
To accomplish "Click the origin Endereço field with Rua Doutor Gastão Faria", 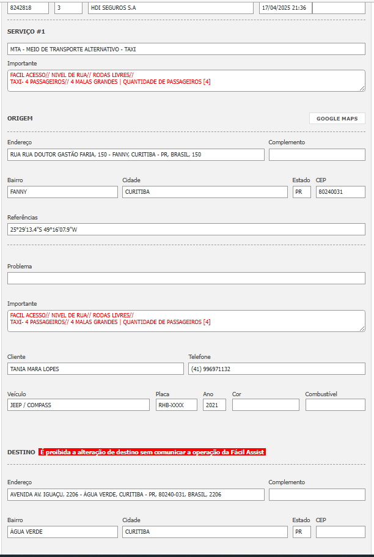I will tap(136, 155).
